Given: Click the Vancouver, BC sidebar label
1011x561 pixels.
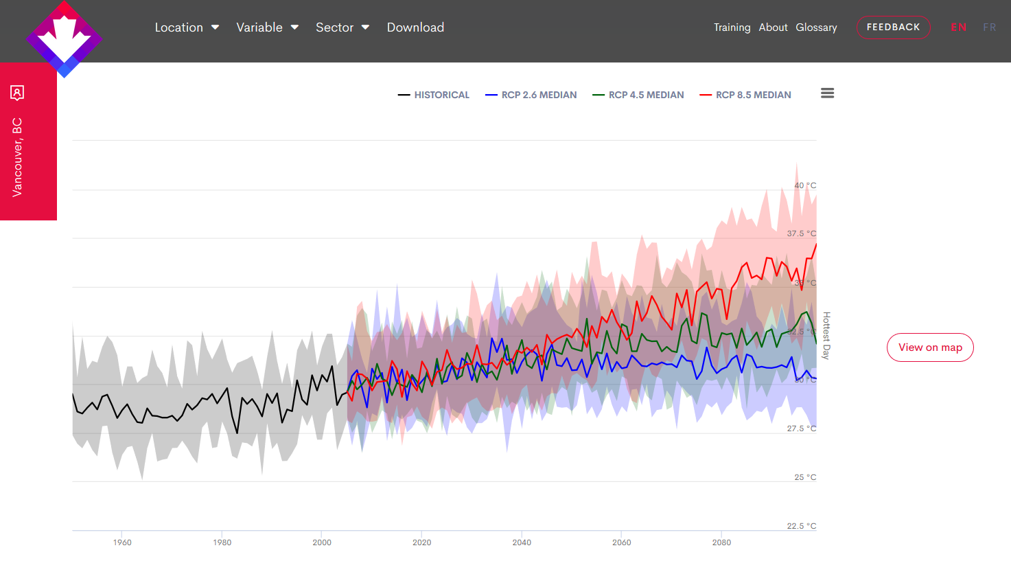Looking at the screenshot, I should coord(17,157).
